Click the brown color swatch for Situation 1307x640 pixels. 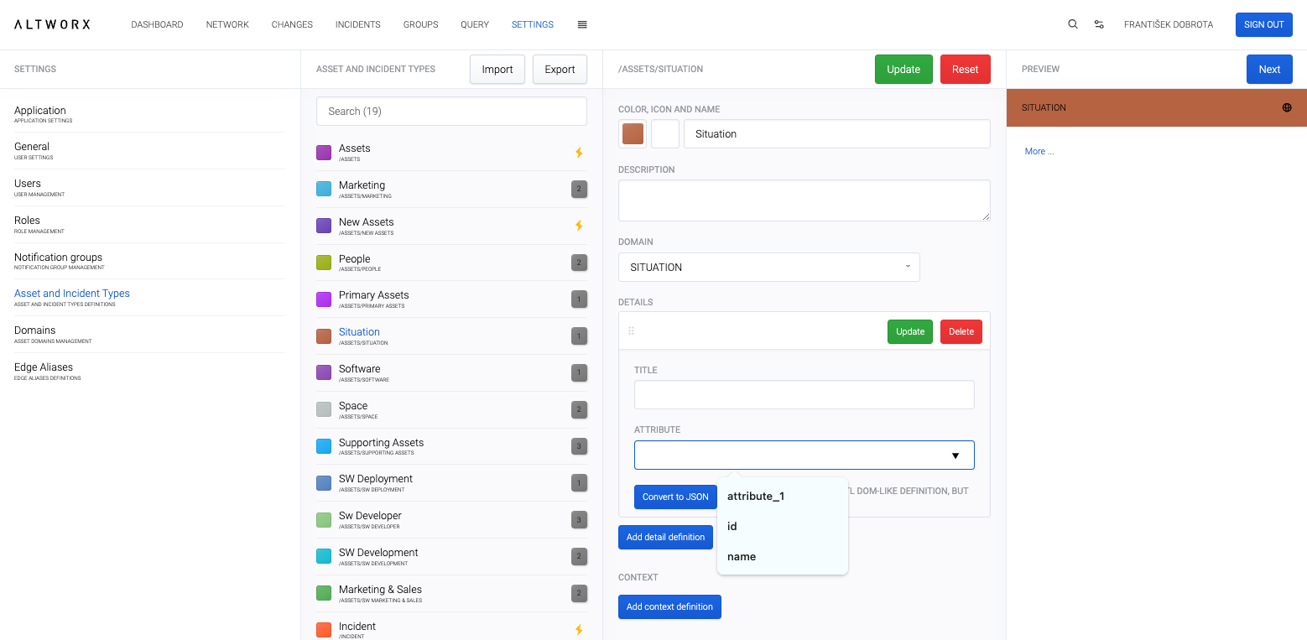click(633, 134)
